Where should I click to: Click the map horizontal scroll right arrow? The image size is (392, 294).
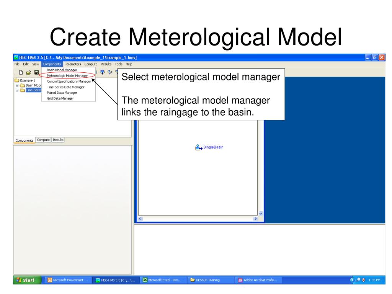[x=255, y=219]
